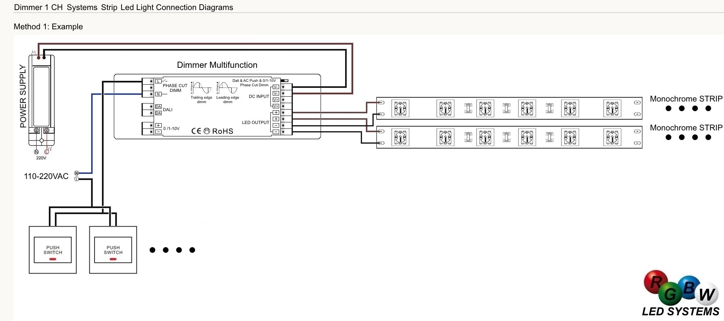Click the upper DA terminal of DALI
The image size is (724, 321).
point(158,107)
